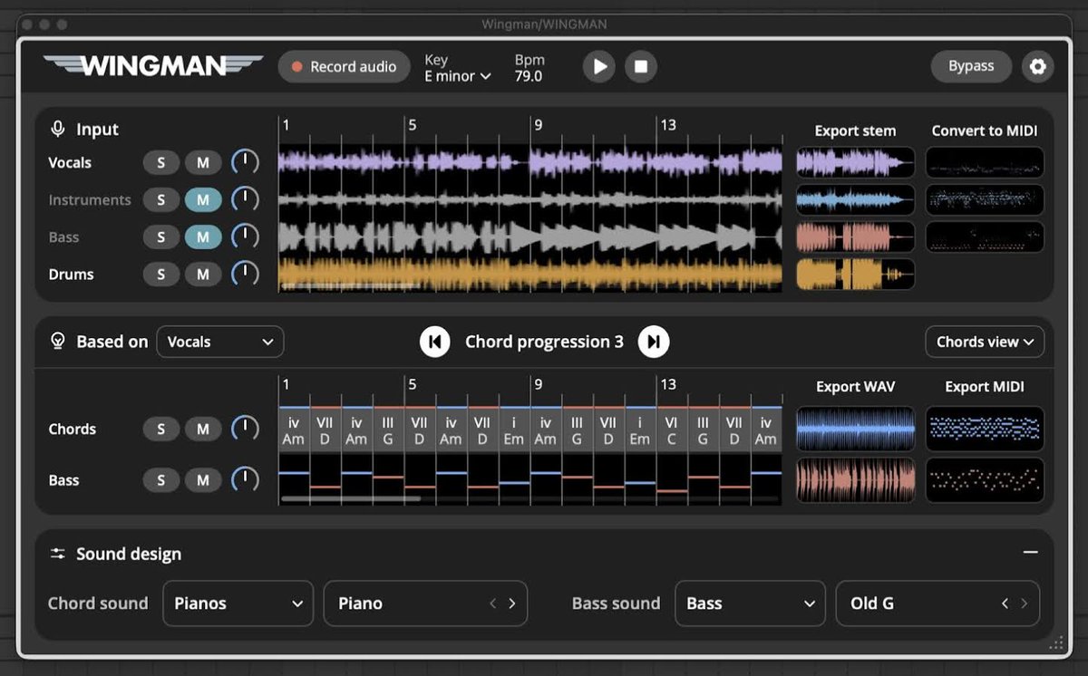Image resolution: width=1088 pixels, height=676 pixels.
Task: Click the Bass export stem thumbnail
Action: coord(855,237)
